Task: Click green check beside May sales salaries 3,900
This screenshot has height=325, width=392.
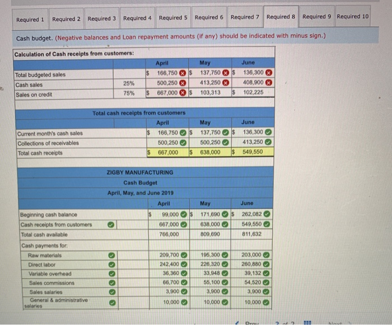Action: pyautogui.click(x=225, y=291)
